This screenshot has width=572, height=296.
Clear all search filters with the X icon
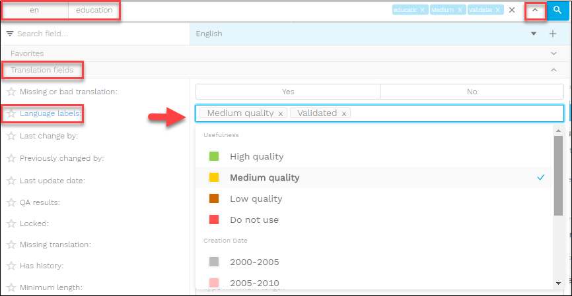click(x=512, y=11)
